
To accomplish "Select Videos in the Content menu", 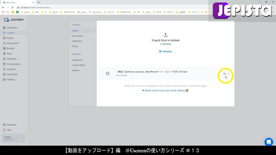I will pos(75,31).
